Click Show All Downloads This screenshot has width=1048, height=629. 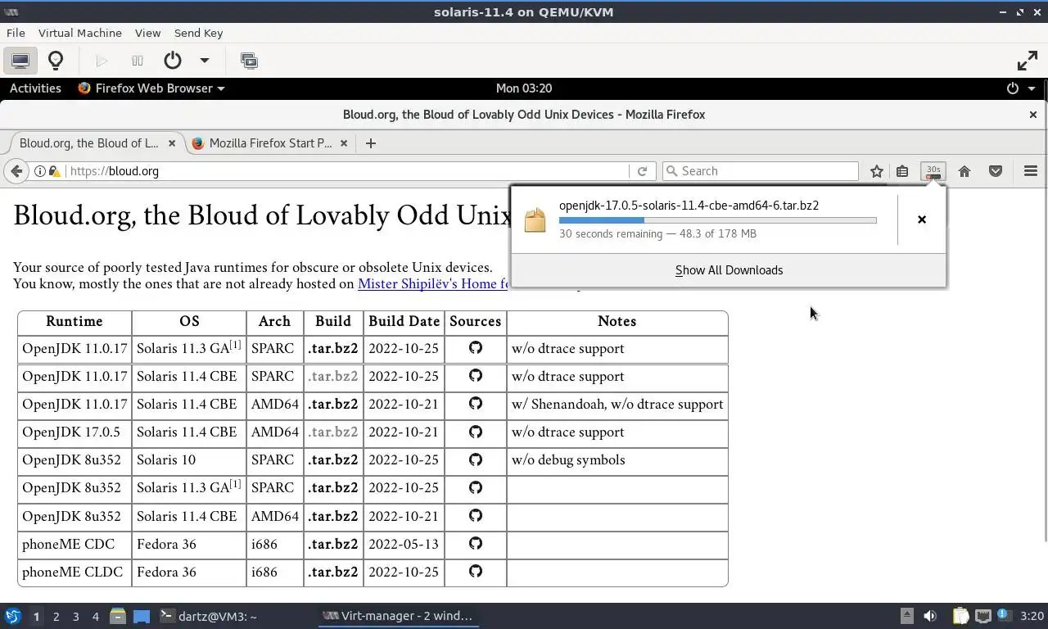click(x=729, y=270)
